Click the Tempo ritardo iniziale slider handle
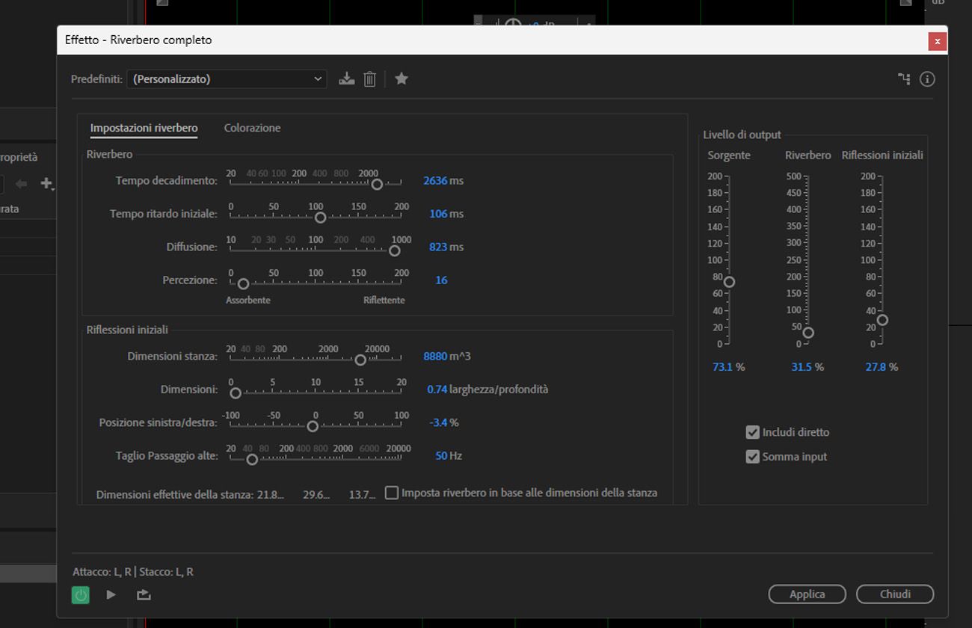 click(x=321, y=218)
